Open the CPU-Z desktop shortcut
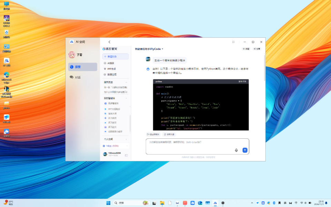This screenshot has width=331, height=207. click(7, 21)
